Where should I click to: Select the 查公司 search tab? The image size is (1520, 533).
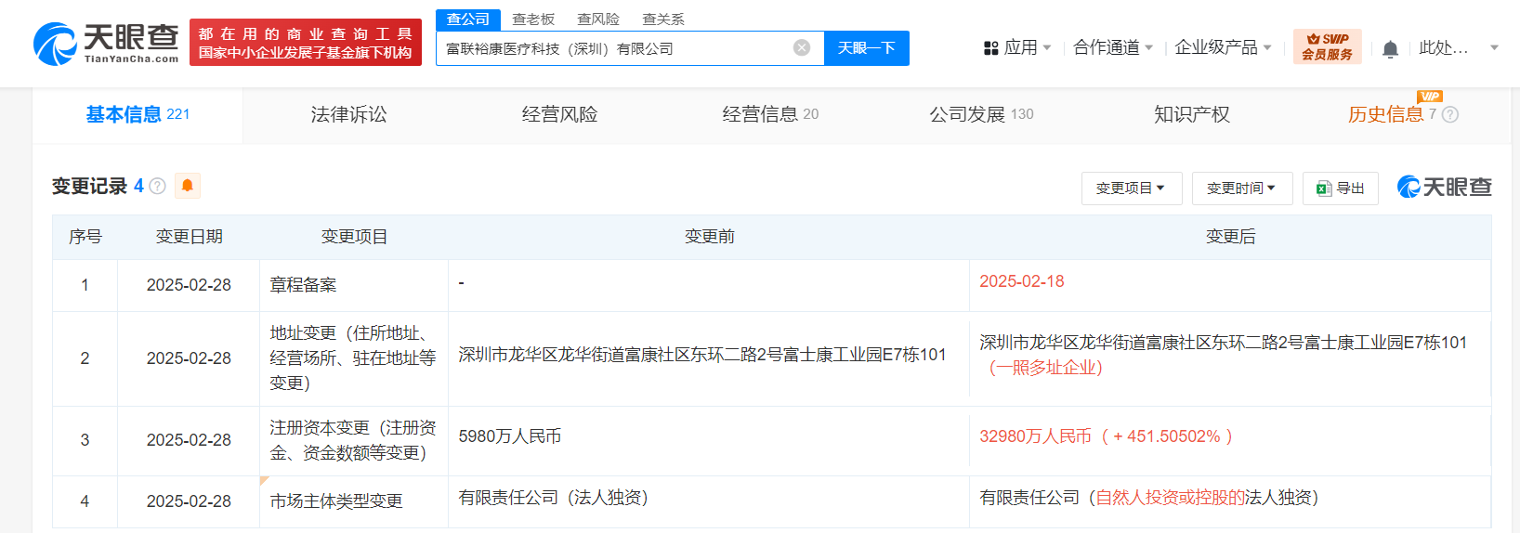[468, 19]
